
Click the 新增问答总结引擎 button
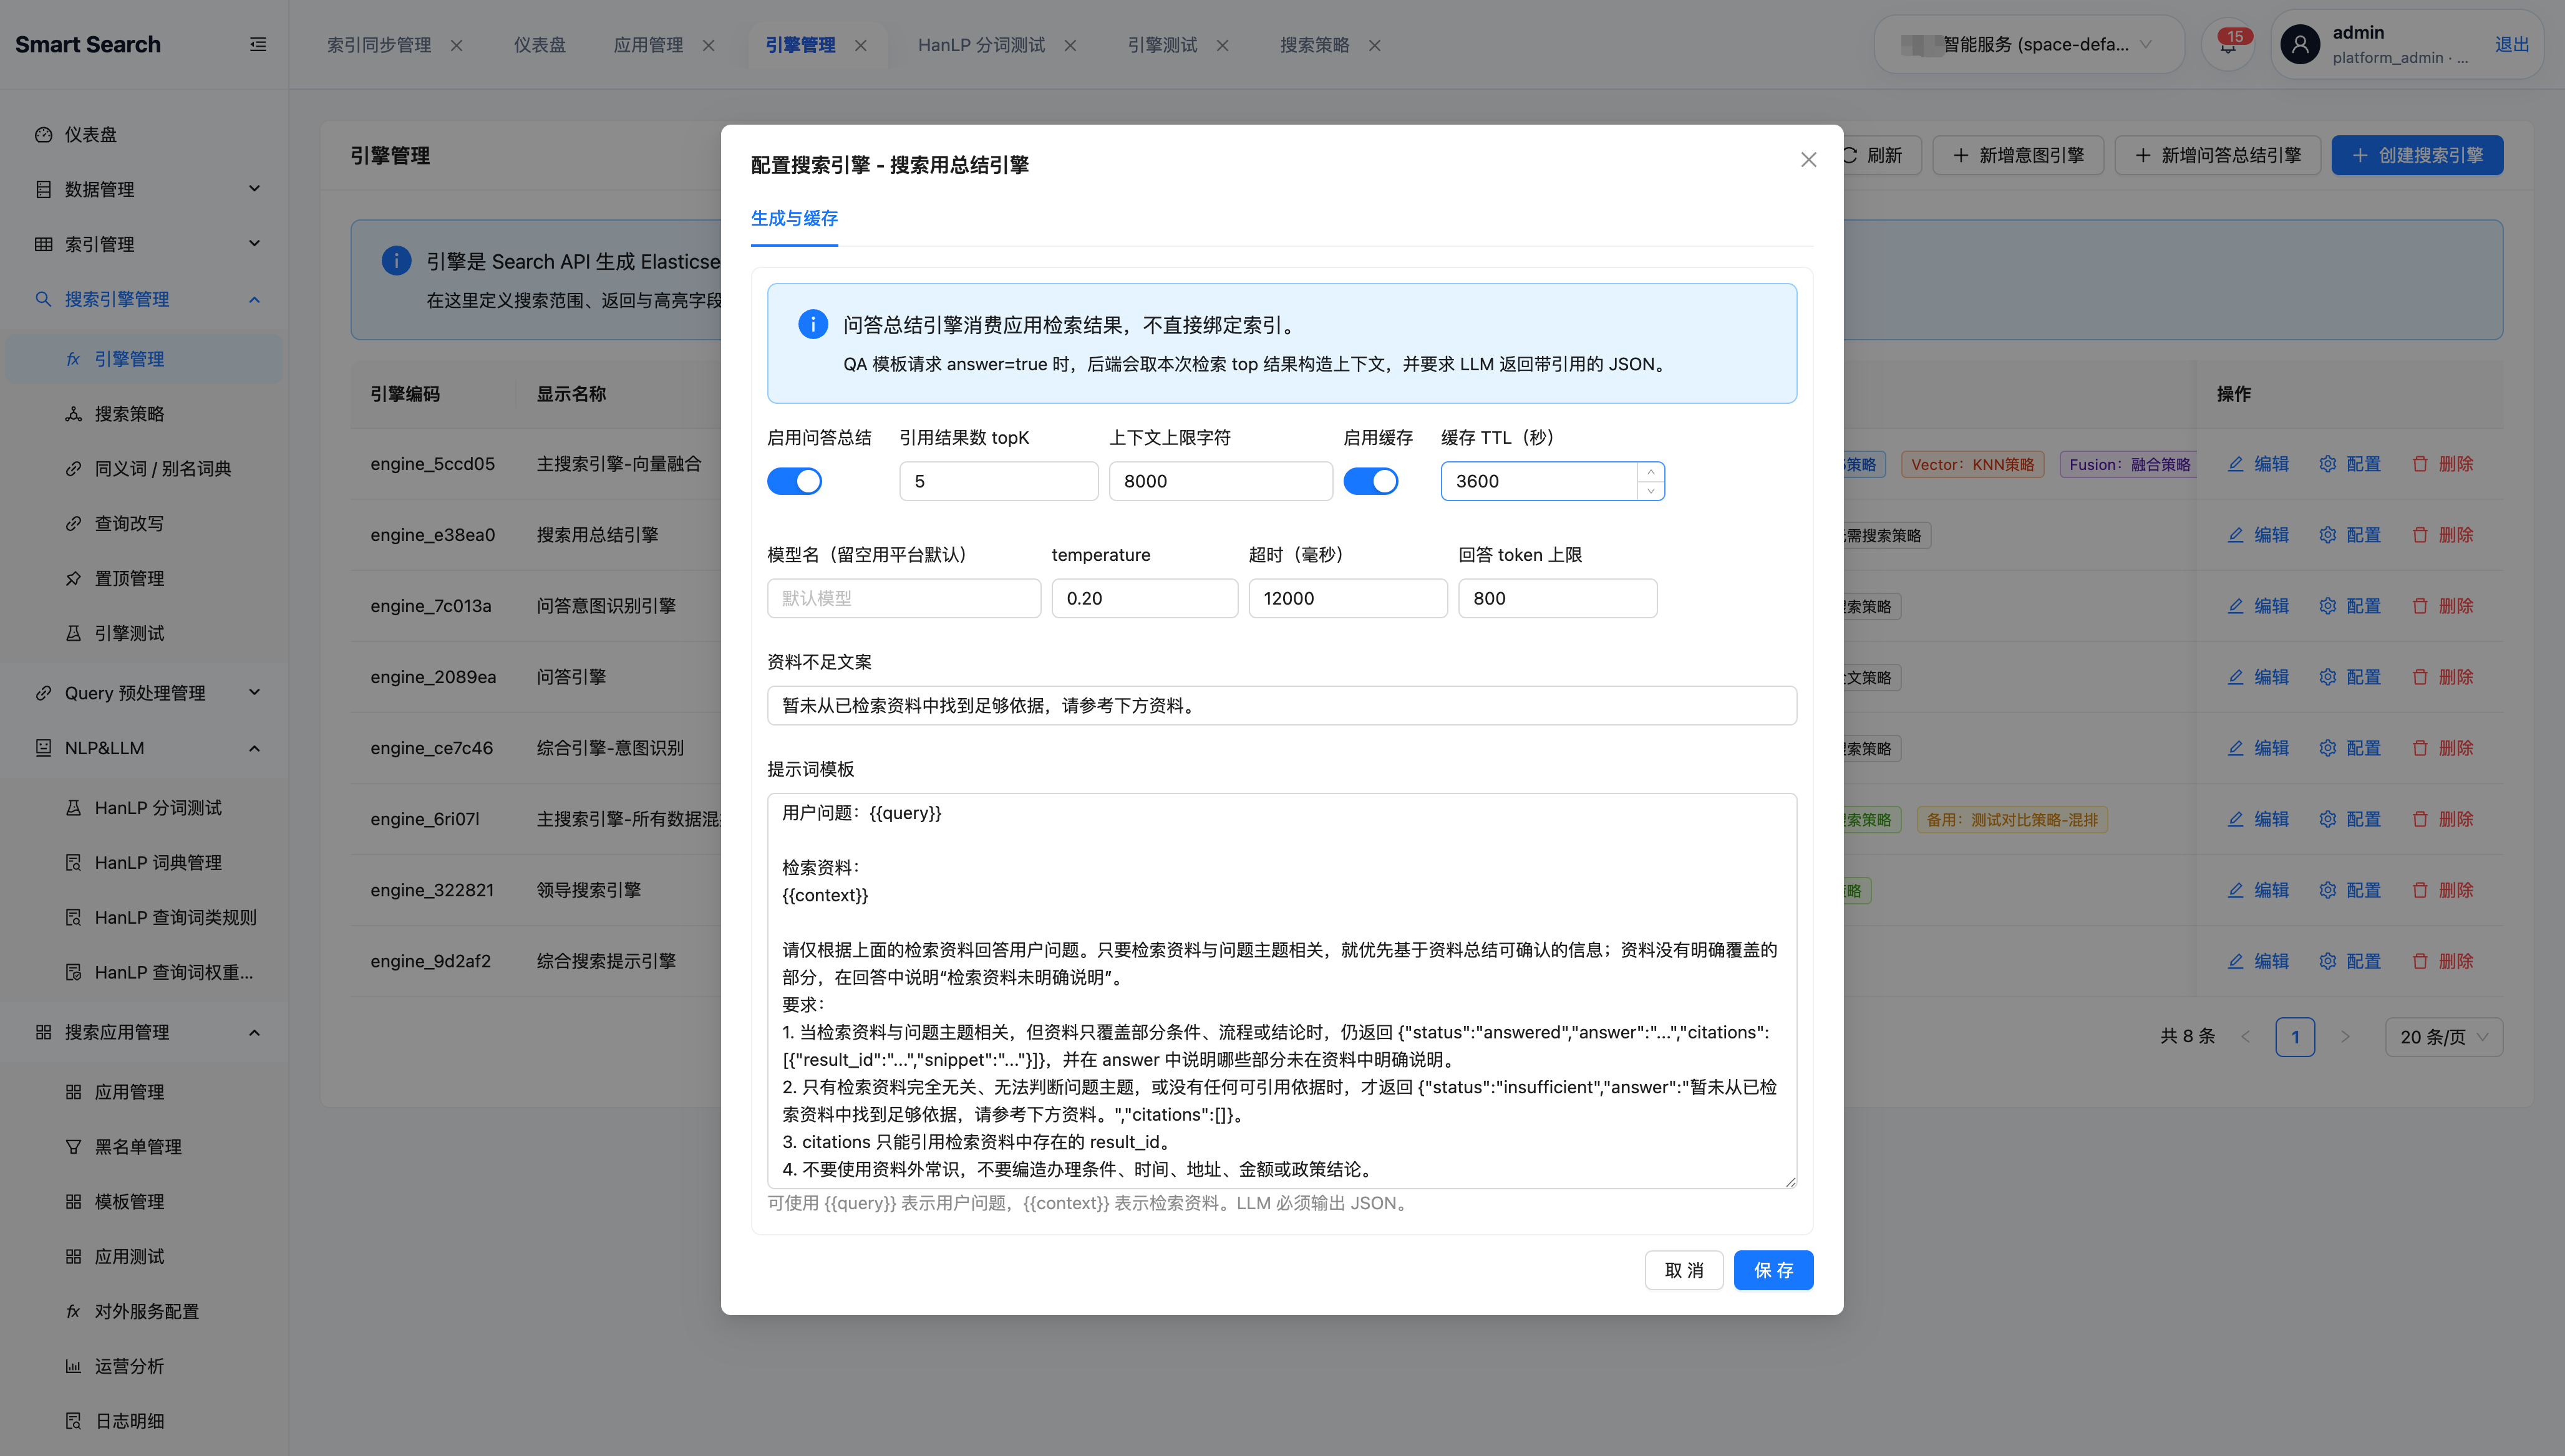(x=2218, y=155)
